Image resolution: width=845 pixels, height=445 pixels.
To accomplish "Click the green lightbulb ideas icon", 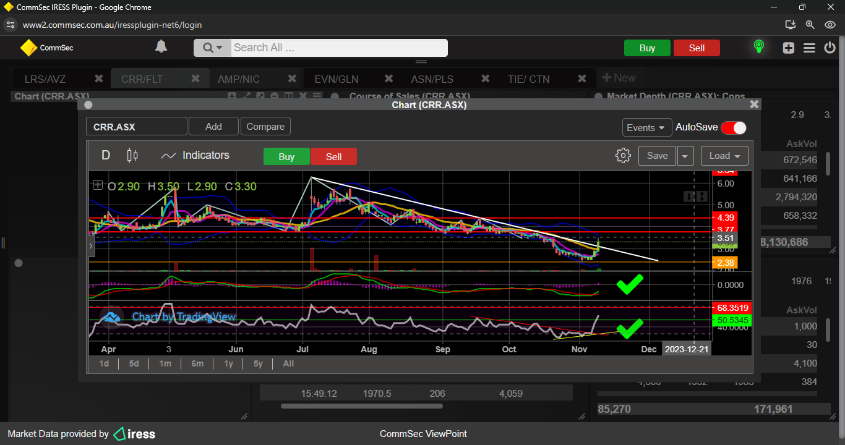I will [758, 47].
